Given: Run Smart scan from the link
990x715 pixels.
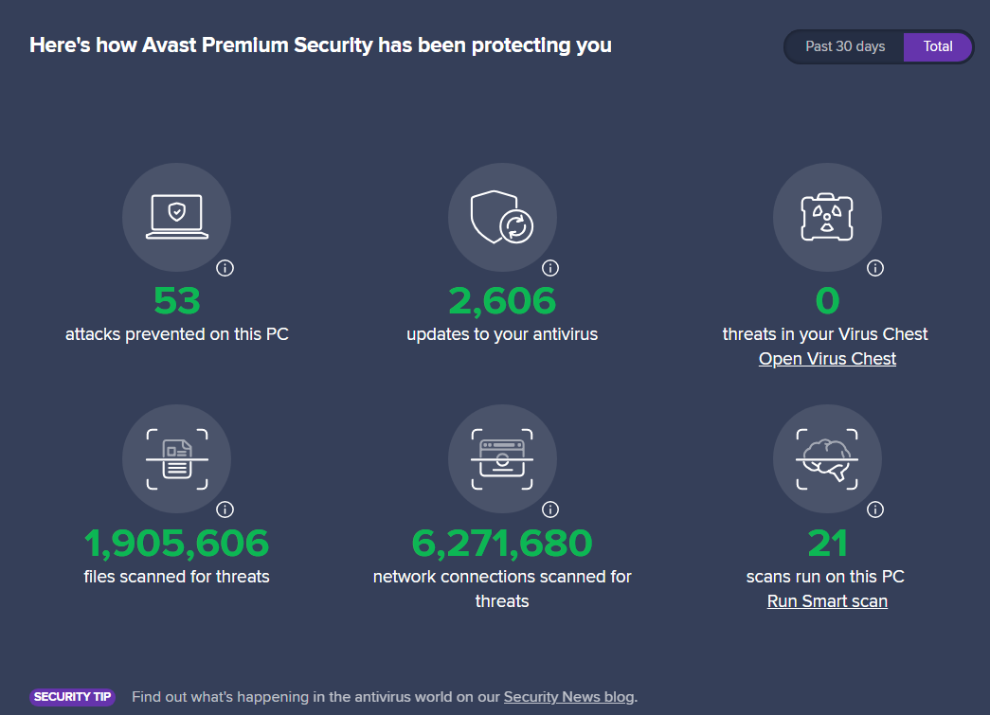Looking at the screenshot, I should click(827, 601).
